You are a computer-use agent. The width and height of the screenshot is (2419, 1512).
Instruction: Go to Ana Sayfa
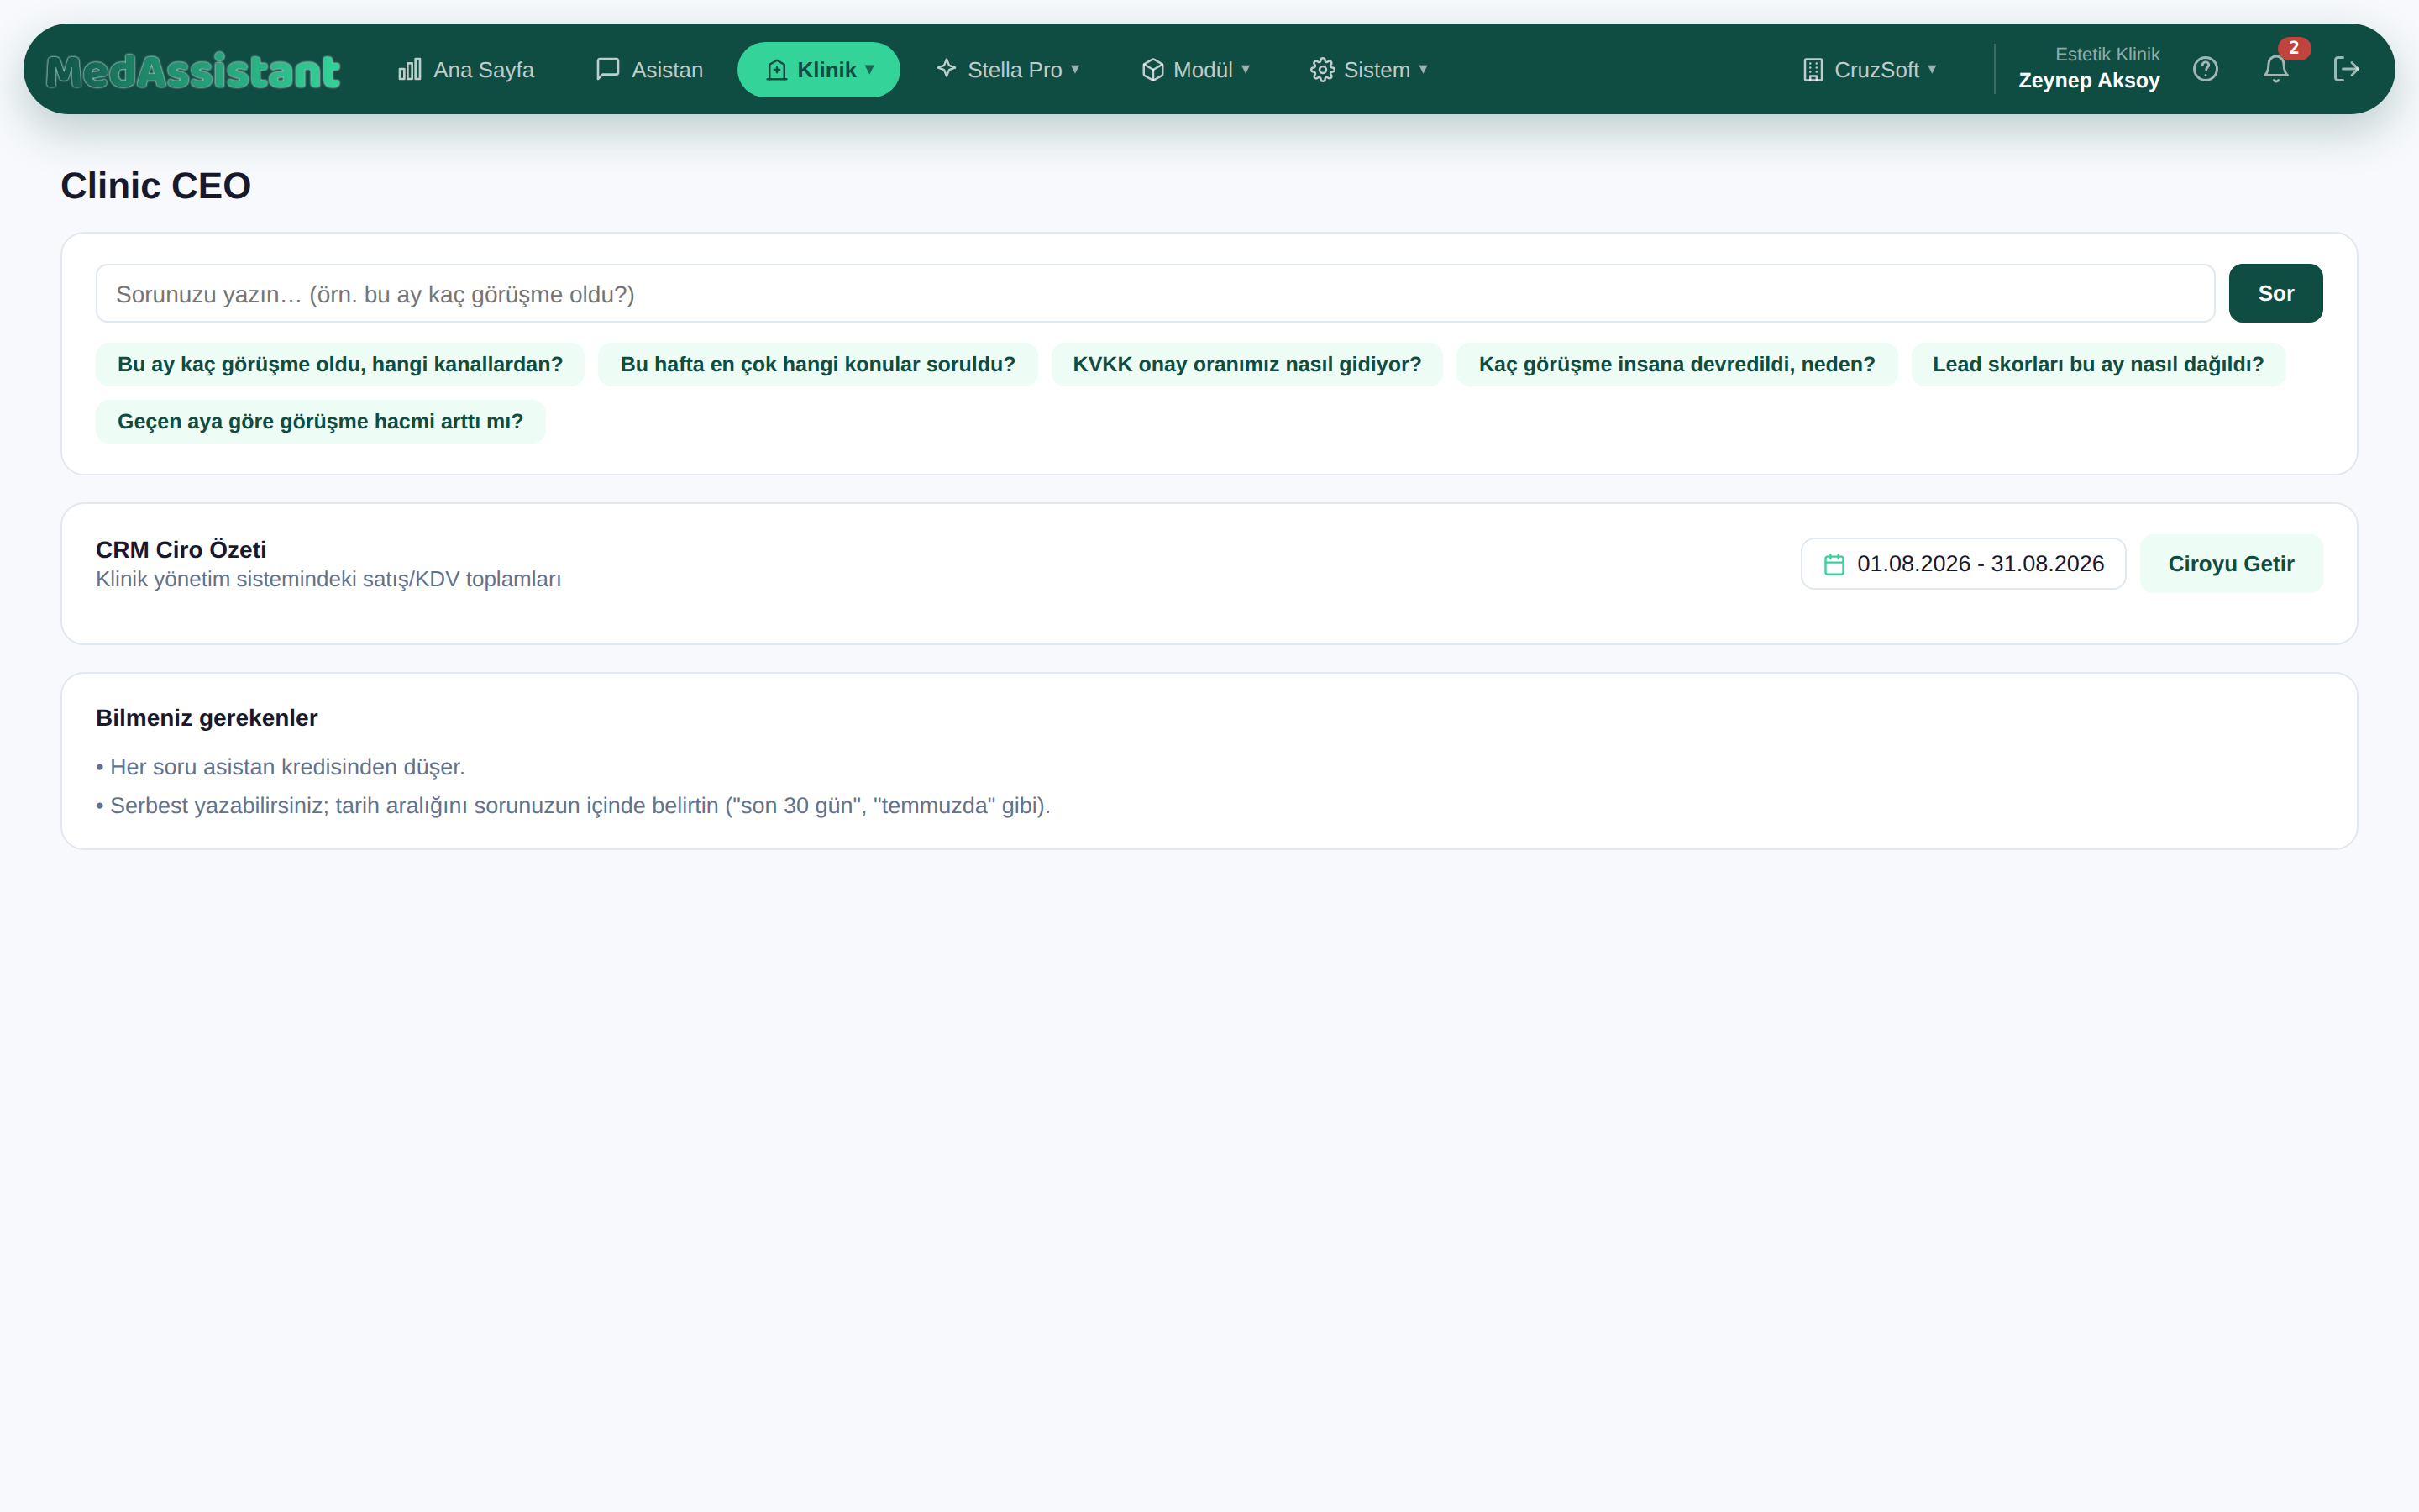(x=466, y=69)
